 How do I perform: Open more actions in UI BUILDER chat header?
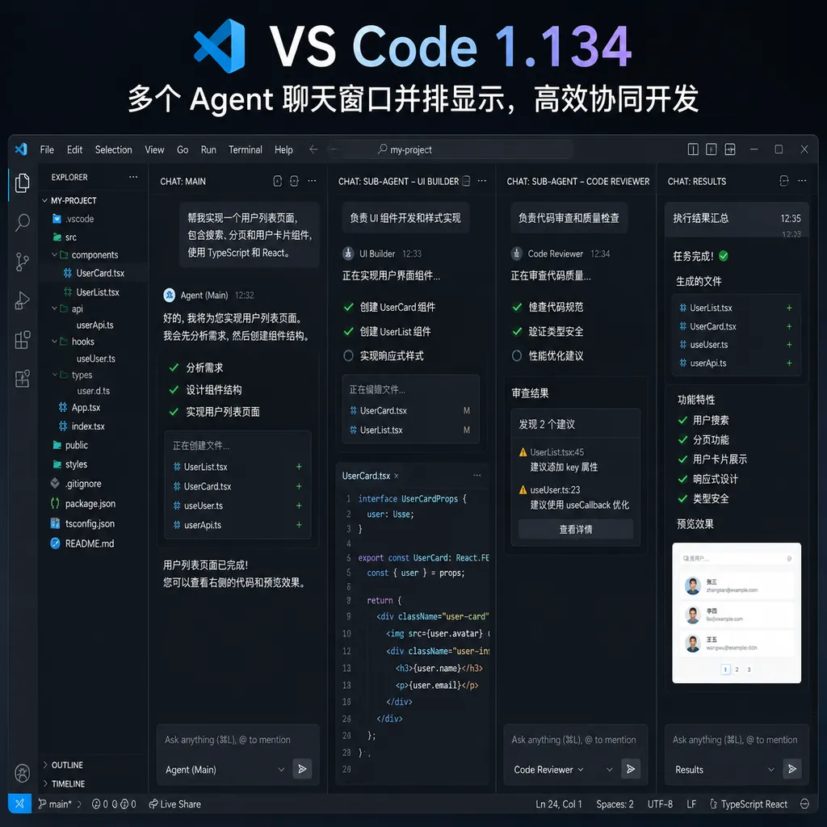(482, 181)
